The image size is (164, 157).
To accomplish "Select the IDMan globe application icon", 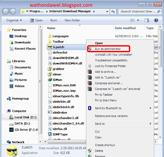I will pos(50,80).
